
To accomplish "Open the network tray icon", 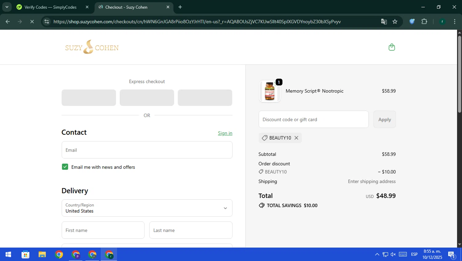I will point(385,255).
